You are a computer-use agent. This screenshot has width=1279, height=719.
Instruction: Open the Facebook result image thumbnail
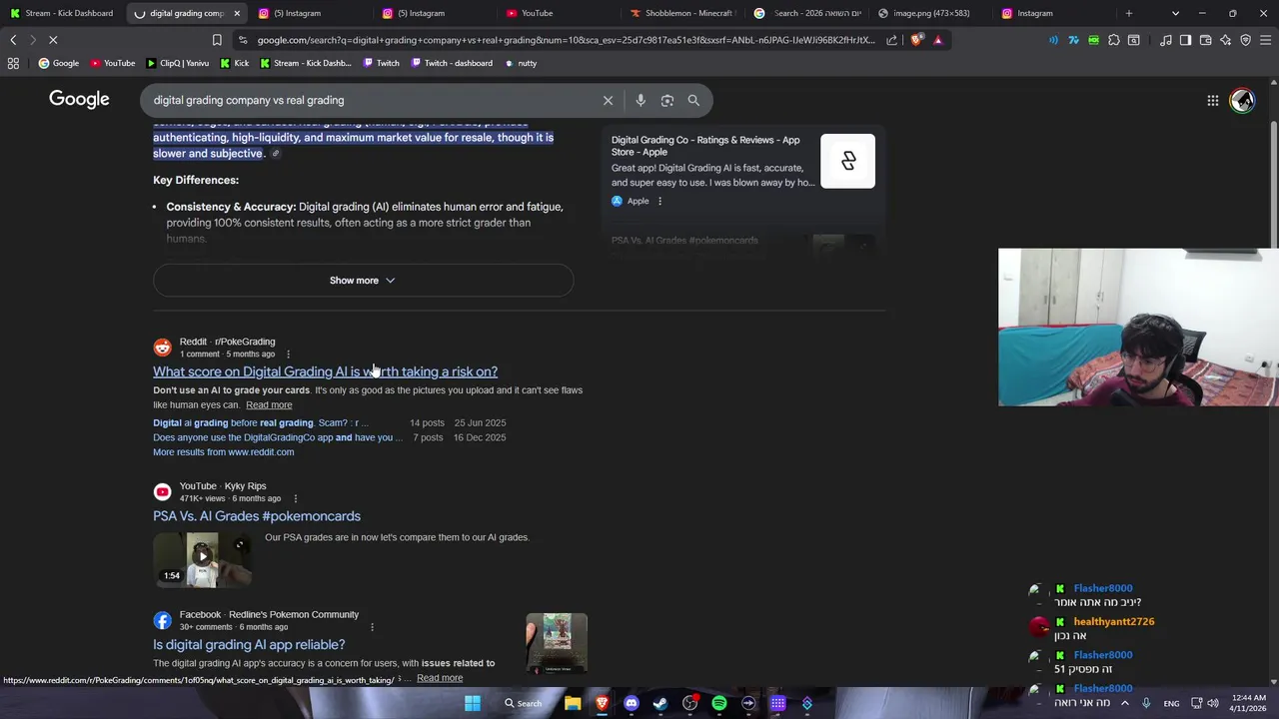coord(557,644)
